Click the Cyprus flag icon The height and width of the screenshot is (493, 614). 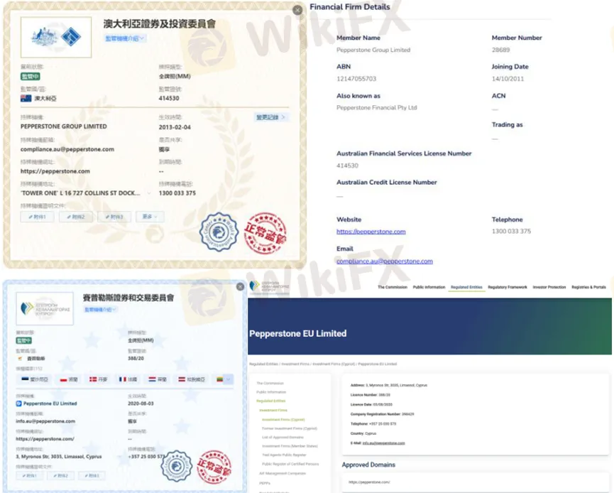point(20,359)
